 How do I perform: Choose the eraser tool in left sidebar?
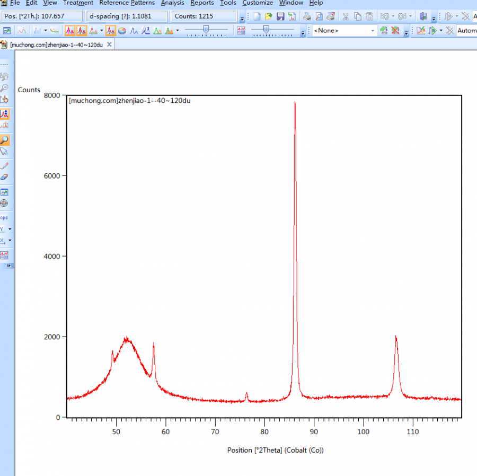click(x=4, y=177)
